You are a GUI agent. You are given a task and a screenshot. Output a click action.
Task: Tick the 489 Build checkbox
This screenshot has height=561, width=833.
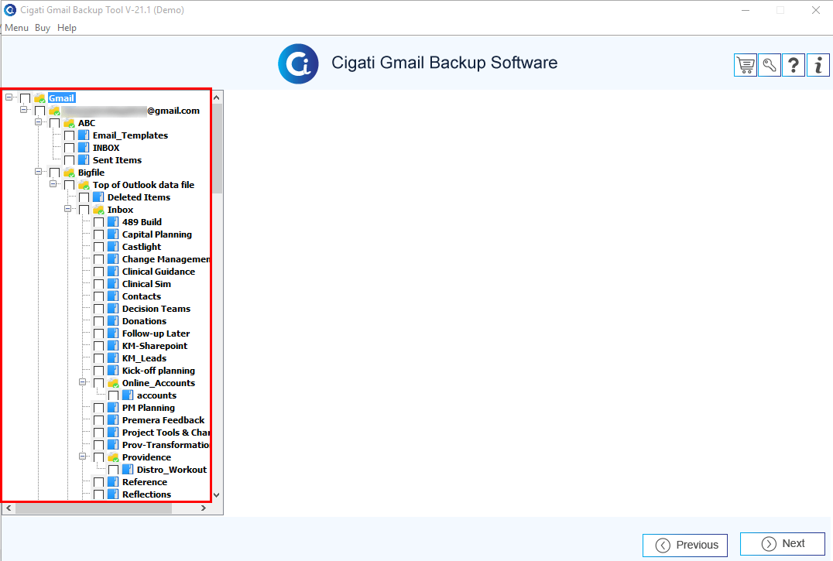click(99, 222)
